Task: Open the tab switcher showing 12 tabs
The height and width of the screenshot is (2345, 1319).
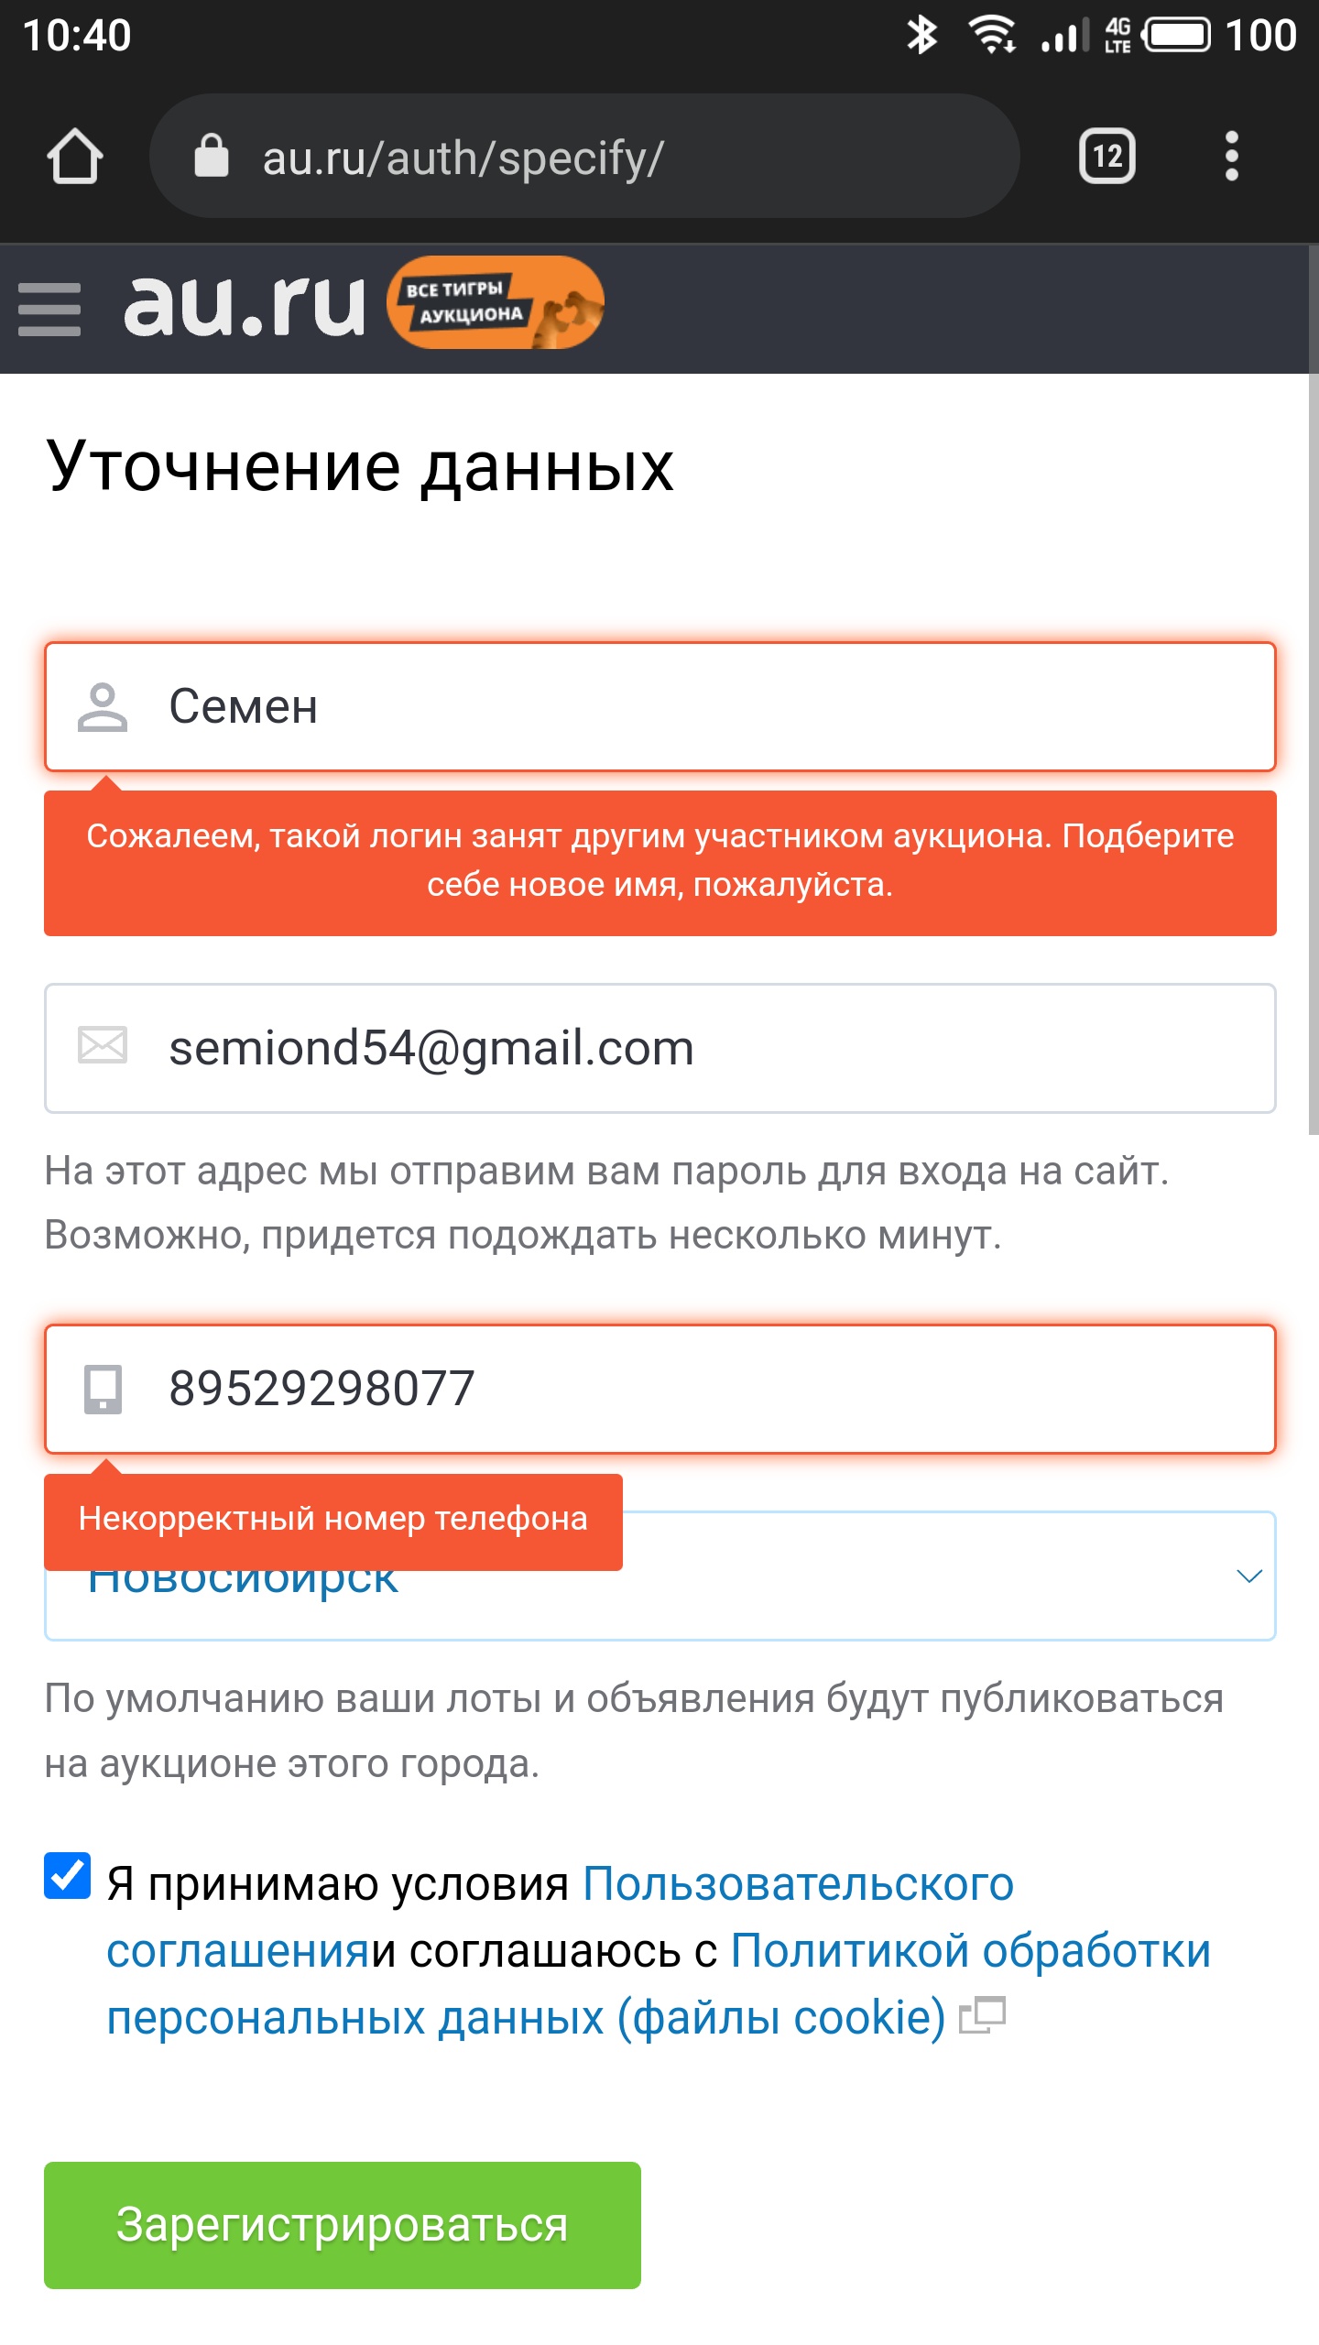Action: 1106,157
